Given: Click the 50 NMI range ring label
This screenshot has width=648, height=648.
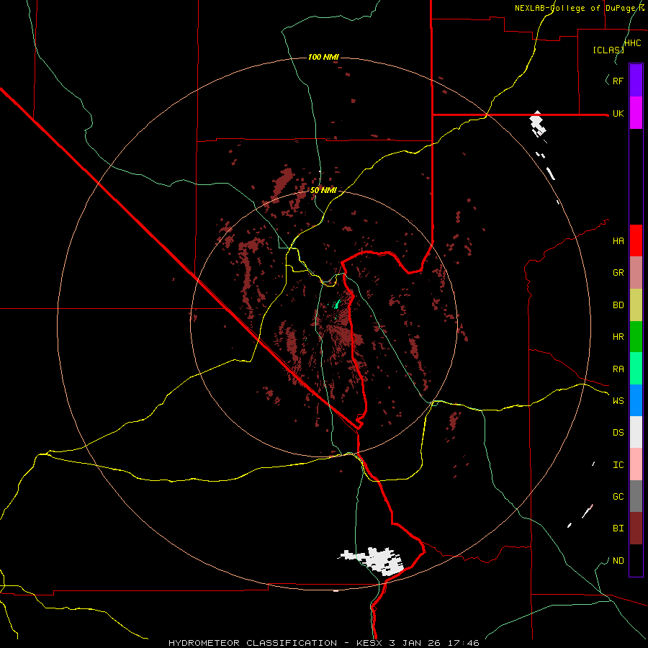Looking at the screenshot, I should [x=323, y=191].
